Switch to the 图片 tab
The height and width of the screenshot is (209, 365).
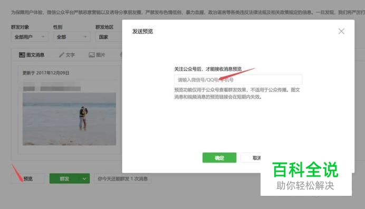click(97, 55)
